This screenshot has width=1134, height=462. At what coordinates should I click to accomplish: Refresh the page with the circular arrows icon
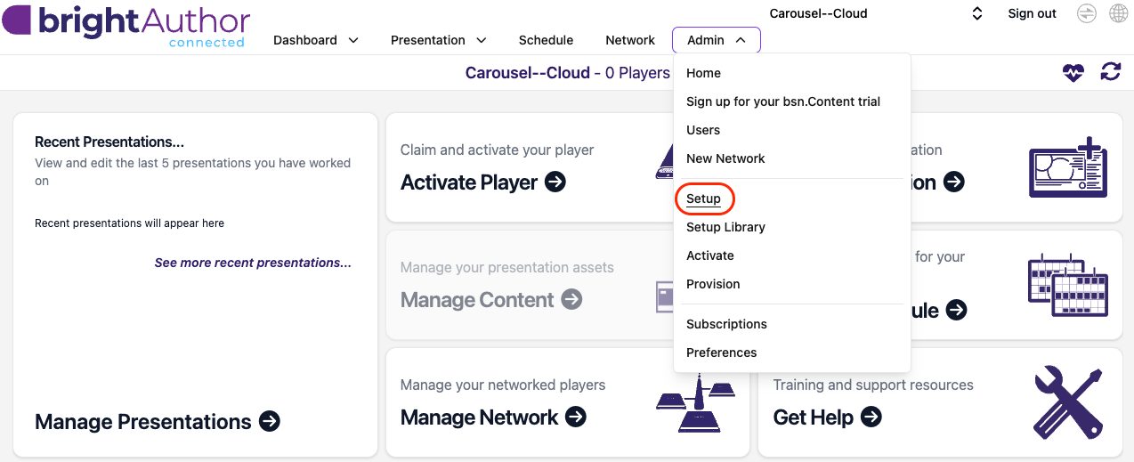(1110, 72)
